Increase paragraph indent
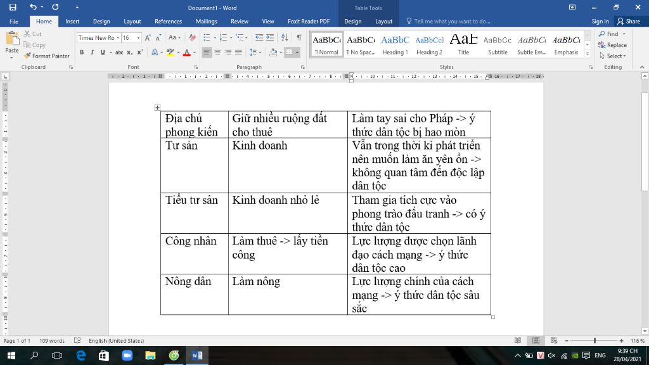Image resolution: width=649 pixels, height=365 pixels. (x=270, y=37)
